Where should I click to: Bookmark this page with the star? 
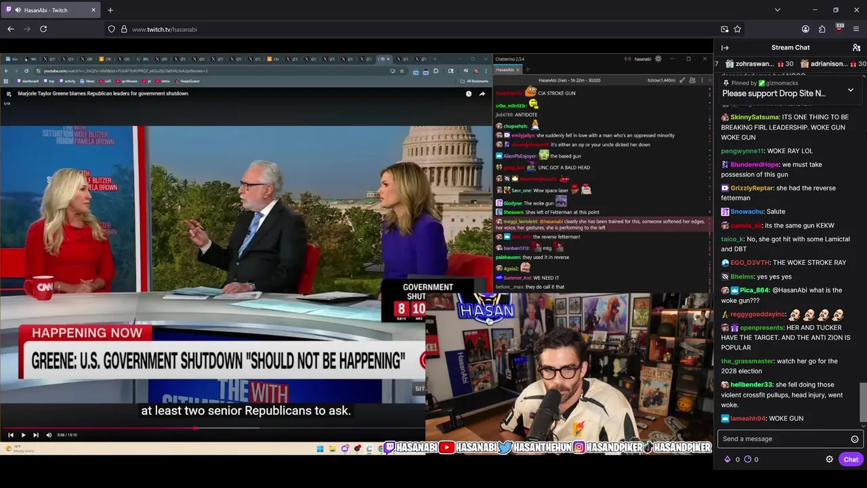[737, 29]
